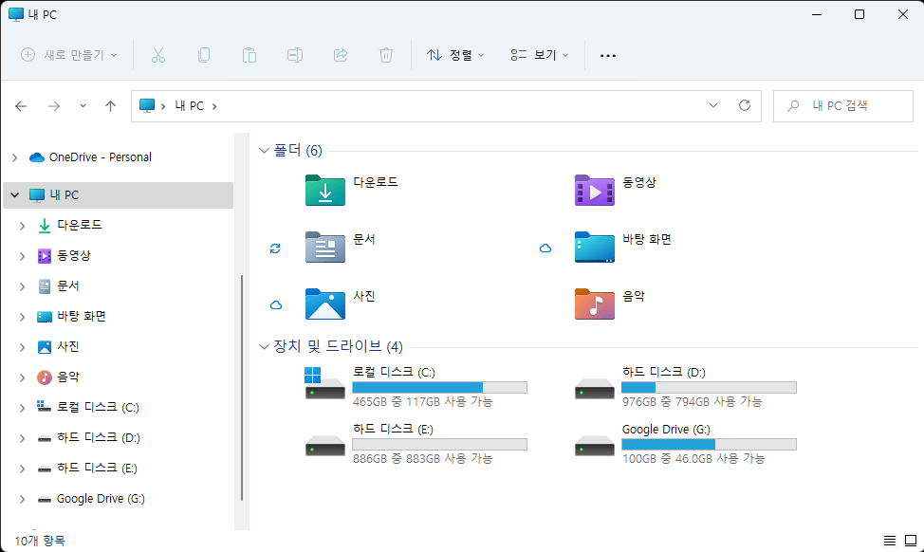This screenshot has width=924, height=552.
Task: Go up one level with up arrow
Action: (110, 106)
